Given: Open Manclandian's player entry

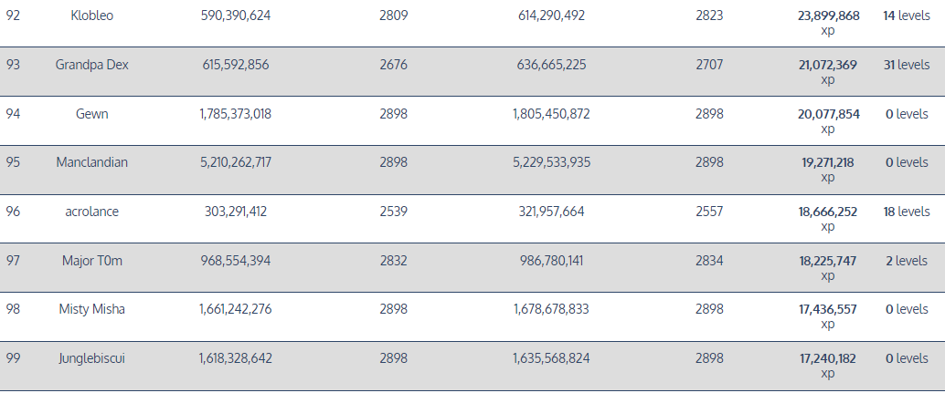Looking at the screenshot, I should tap(91, 162).
